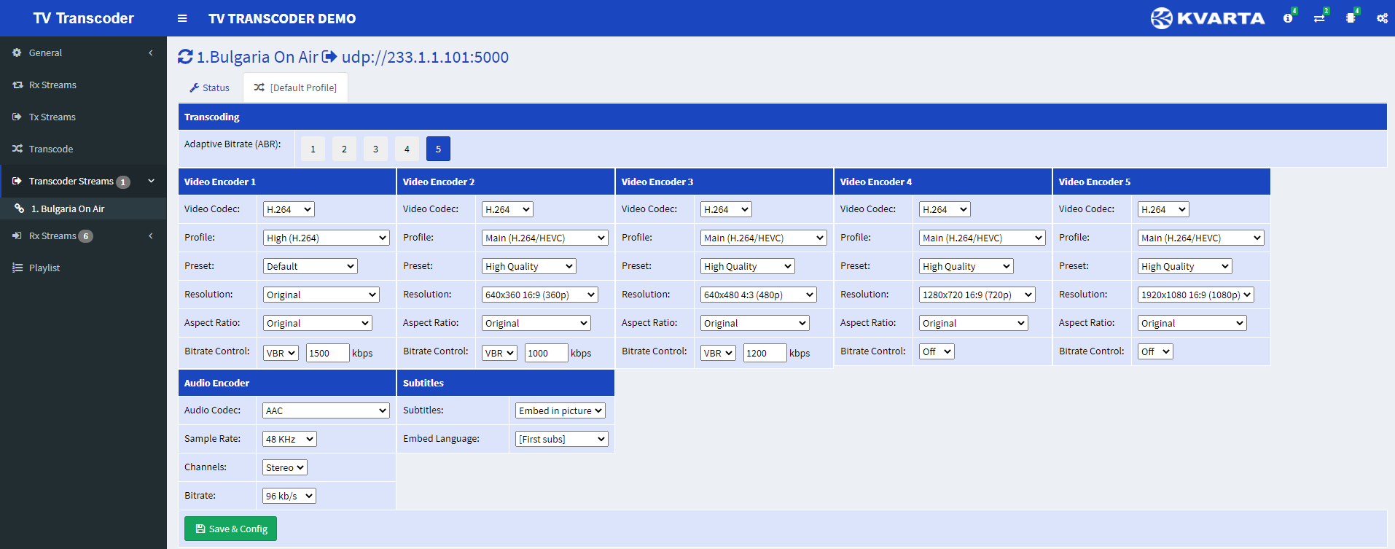Click the hamburger menu icon in header
The width and height of the screenshot is (1395, 549).
[x=182, y=18]
